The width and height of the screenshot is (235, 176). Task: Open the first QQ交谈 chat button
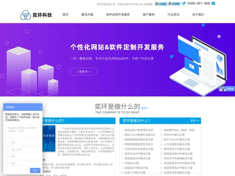(x=161, y=4)
